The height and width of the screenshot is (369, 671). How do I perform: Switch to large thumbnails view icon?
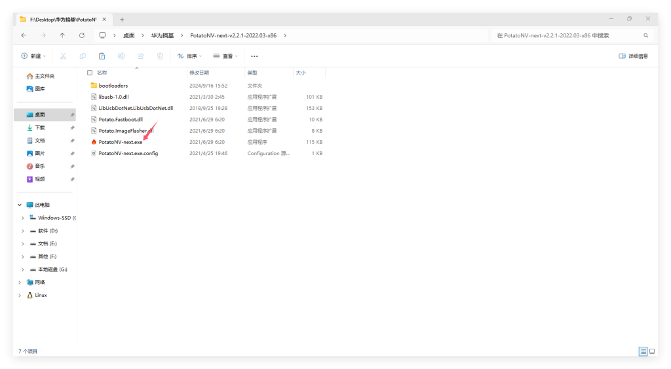(652, 351)
